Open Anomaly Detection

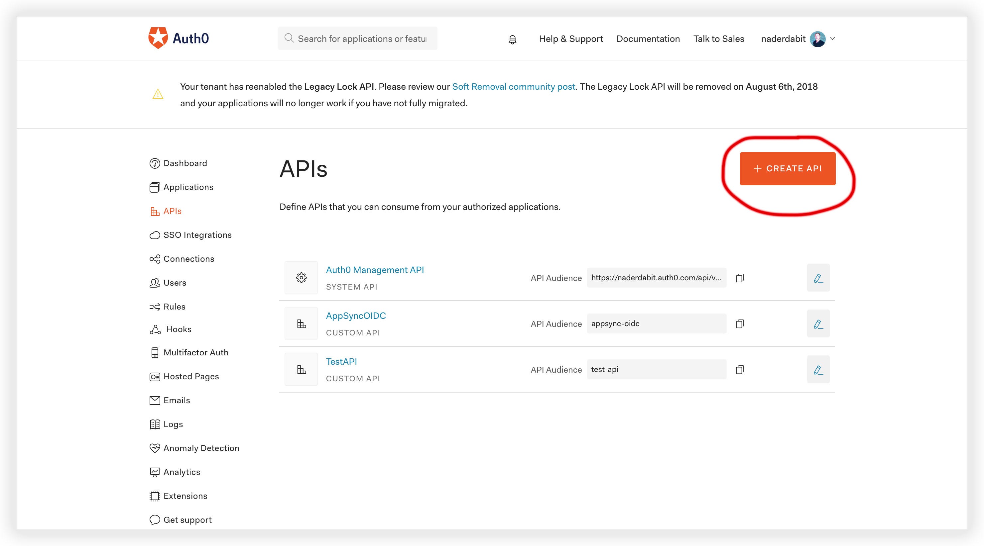coord(194,448)
